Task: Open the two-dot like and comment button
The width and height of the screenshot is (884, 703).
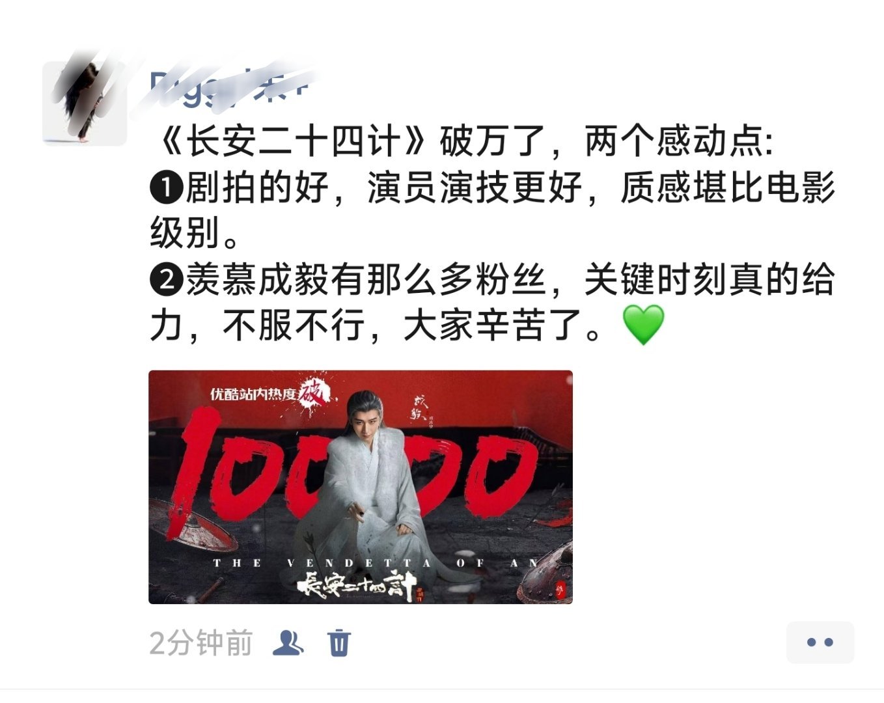Action: 820,642
